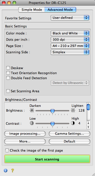The height and width of the screenshot is (176, 95).
Task: Switch to the Simple Mode tab
Action: tap(32, 10)
